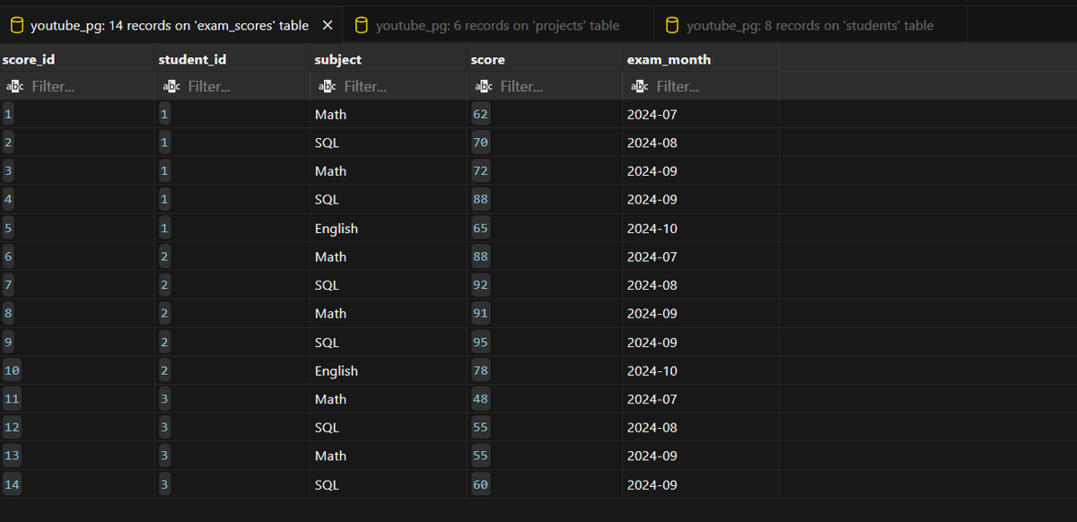
Task: Click score cell showing 91
Action: [545, 314]
